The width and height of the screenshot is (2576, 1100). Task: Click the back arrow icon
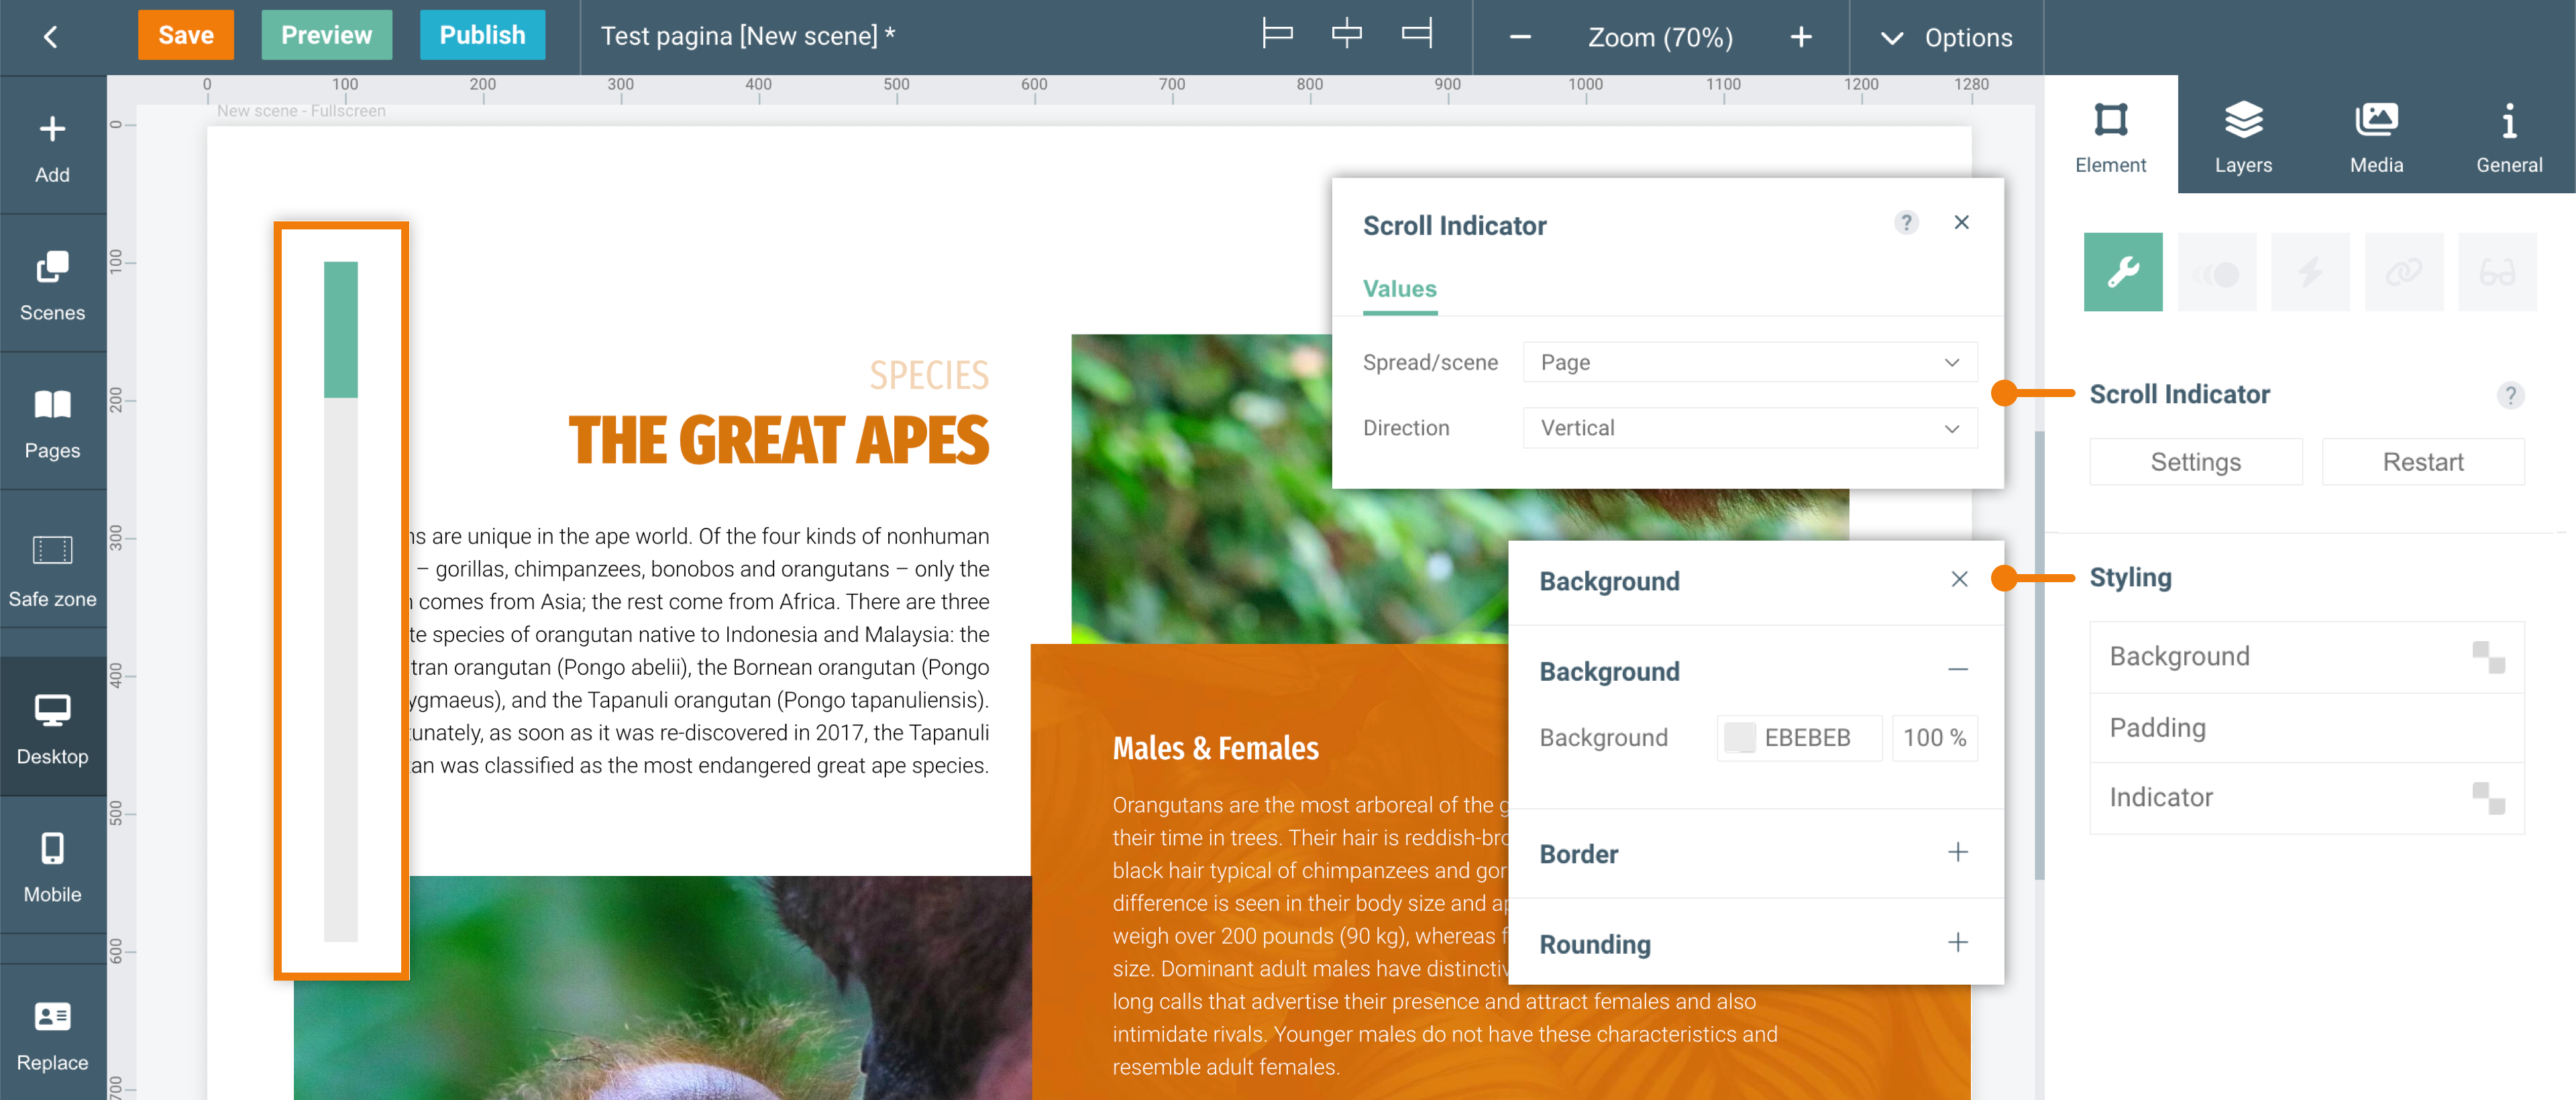pyautogui.click(x=51, y=37)
